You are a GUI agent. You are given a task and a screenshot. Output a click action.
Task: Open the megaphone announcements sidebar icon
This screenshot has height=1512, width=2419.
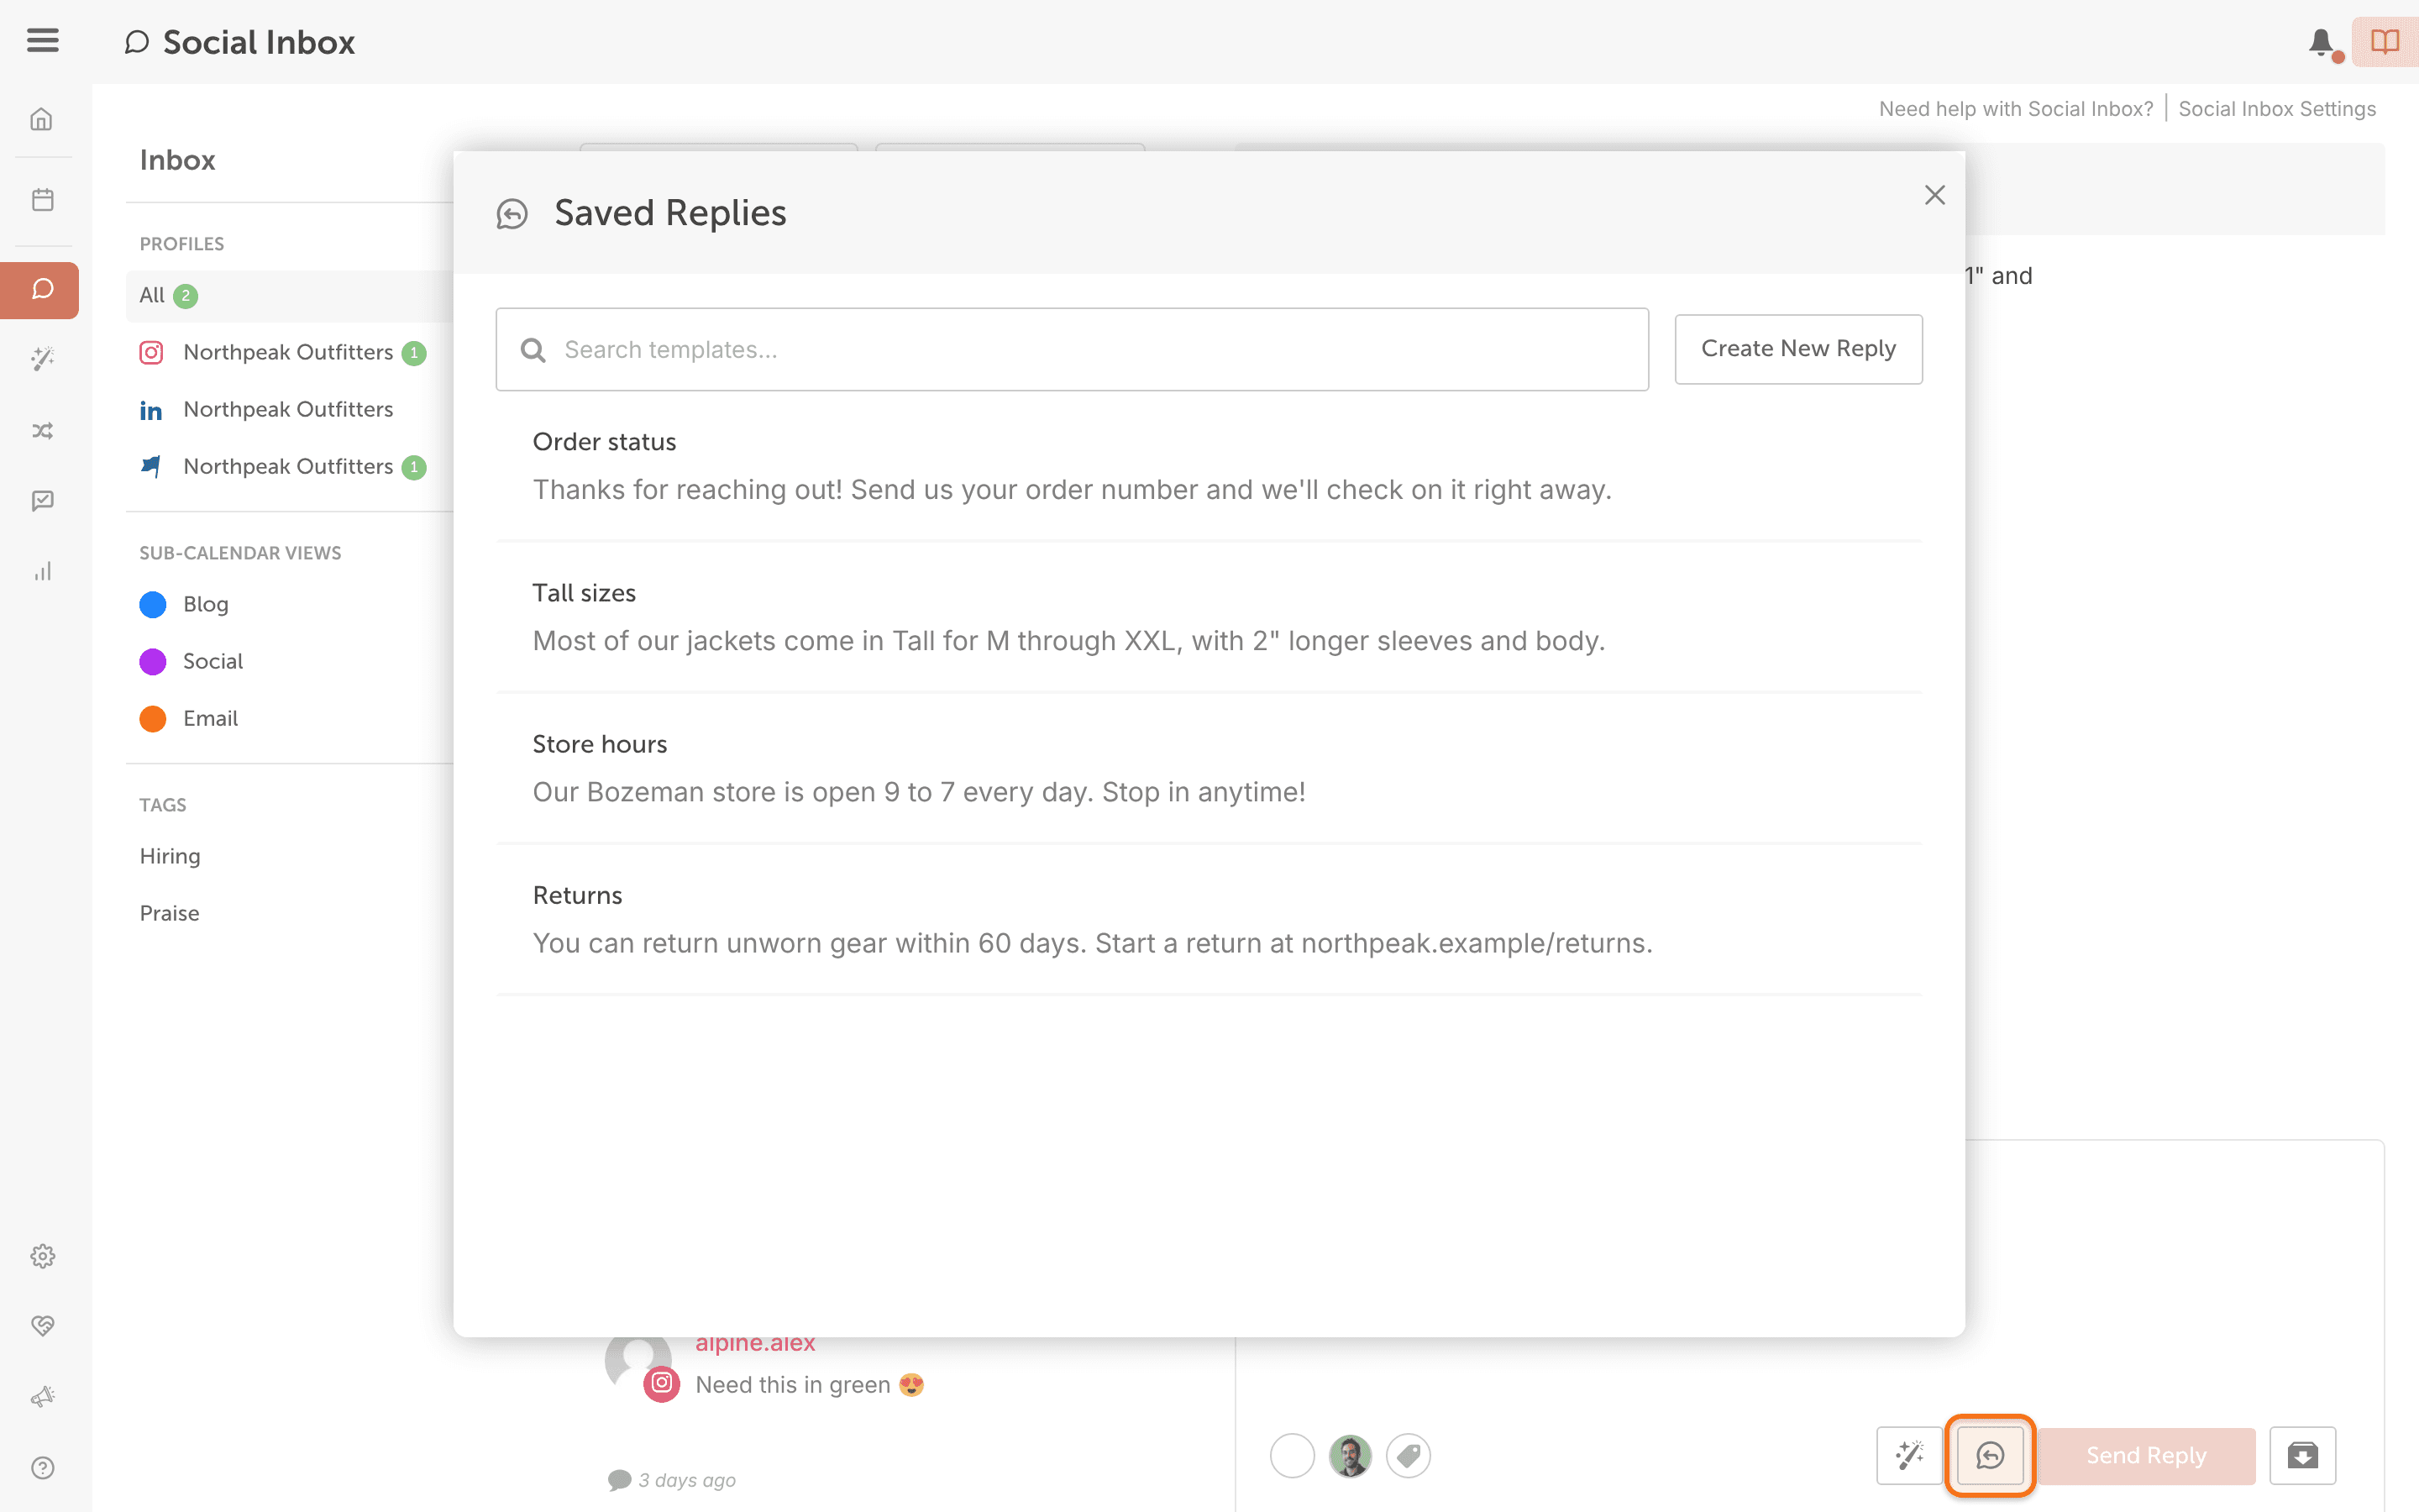click(x=42, y=1397)
